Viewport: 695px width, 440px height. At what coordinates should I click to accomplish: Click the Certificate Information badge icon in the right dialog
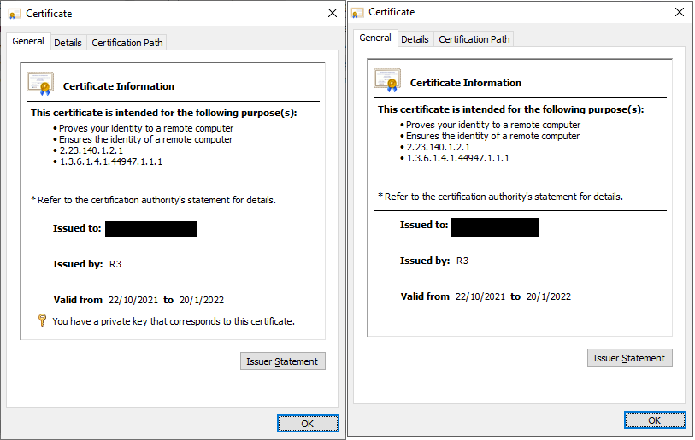coord(387,80)
